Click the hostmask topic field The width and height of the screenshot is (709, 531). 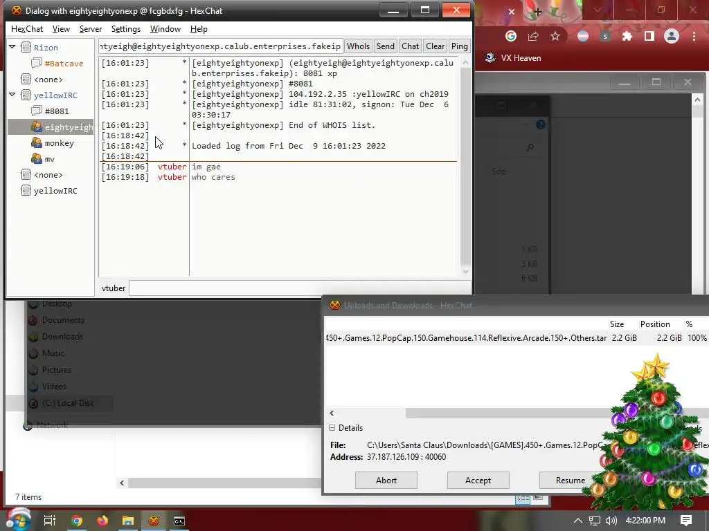tap(221, 46)
